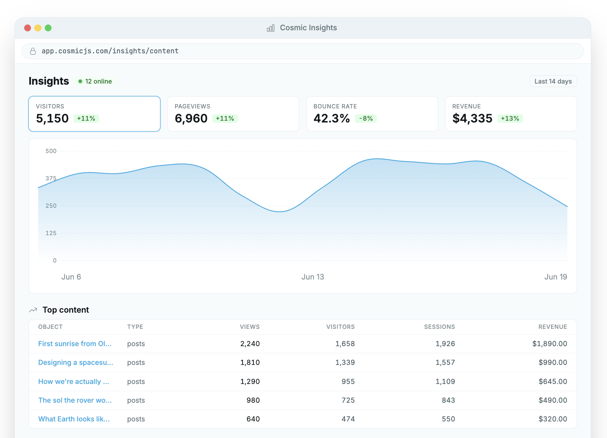Click the -8% badge on Bounce Rate
This screenshot has height=438, width=607.
point(366,119)
